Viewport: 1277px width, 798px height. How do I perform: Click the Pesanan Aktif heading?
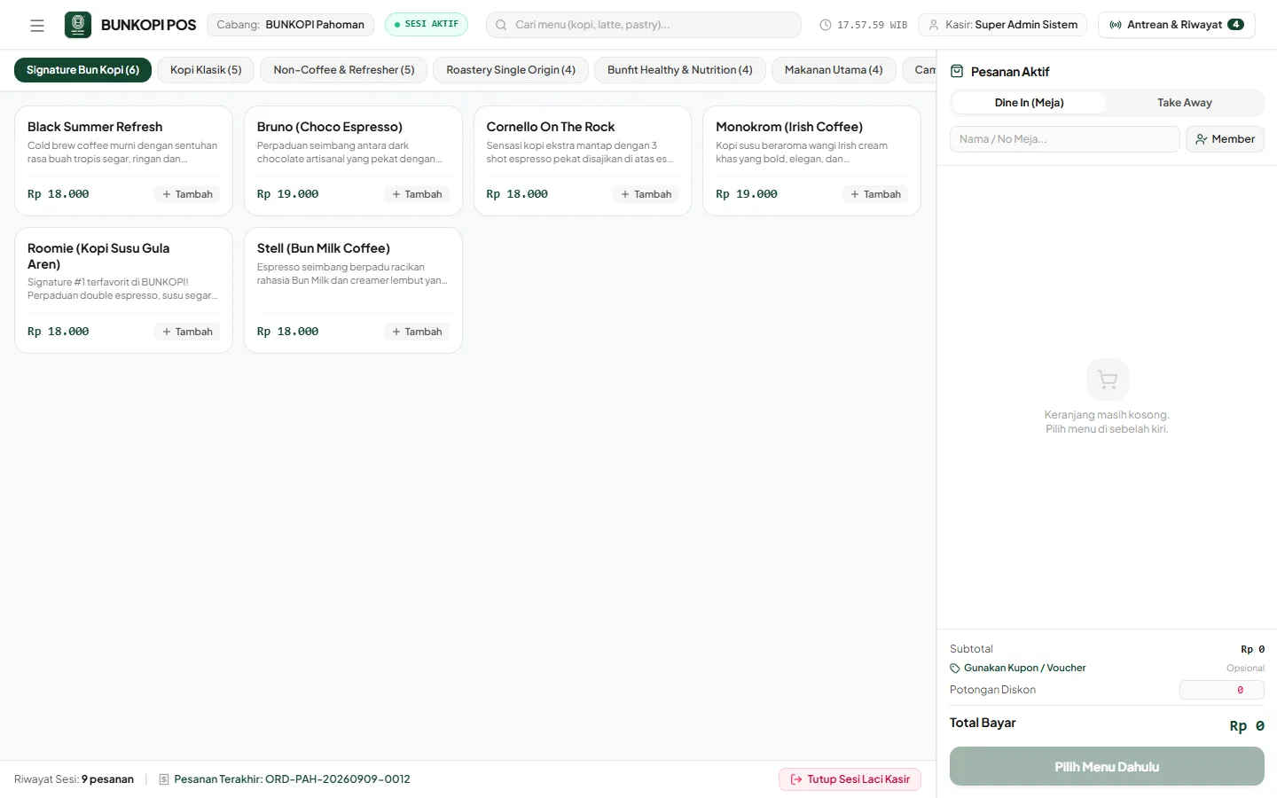(1010, 72)
